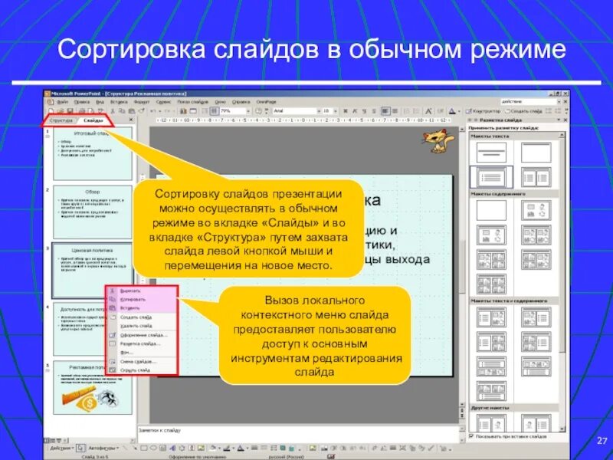Image resolution: width=613 pixels, height=460 pixels.
Task: Click the Insert Chart icon
Action: pos(182,111)
